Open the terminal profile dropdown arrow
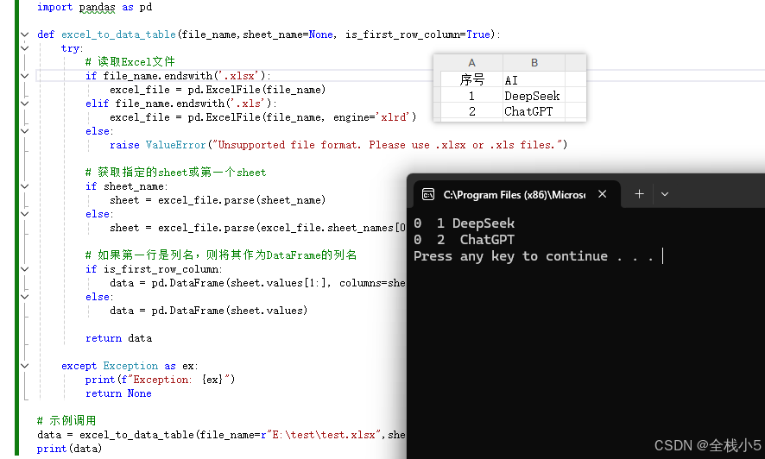The width and height of the screenshot is (765, 459). pyautogui.click(x=665, y=194)
